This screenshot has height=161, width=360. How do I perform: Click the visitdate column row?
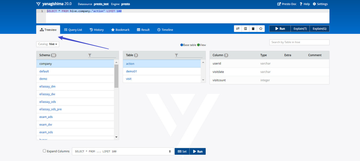pos(270,72)
